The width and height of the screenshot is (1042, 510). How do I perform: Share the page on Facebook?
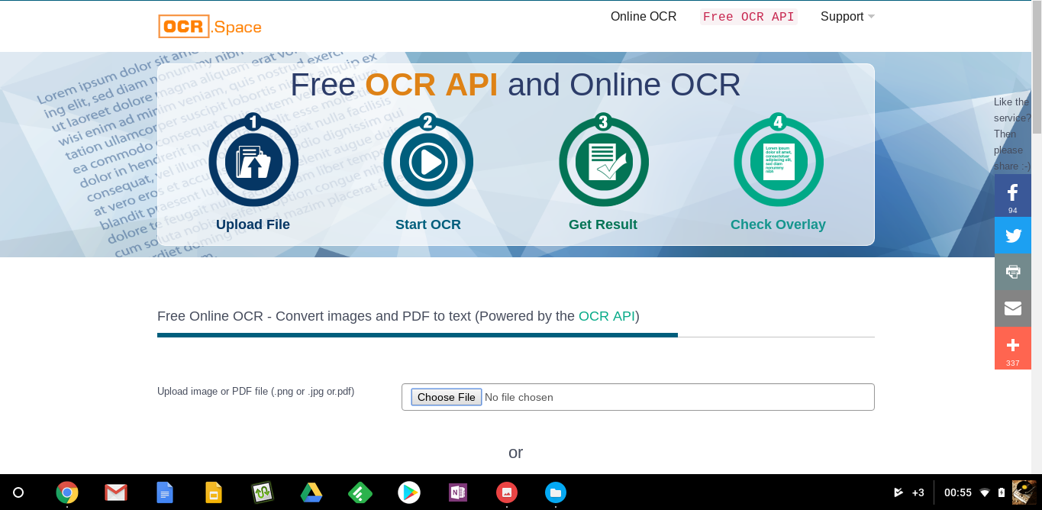point(1013,195)
